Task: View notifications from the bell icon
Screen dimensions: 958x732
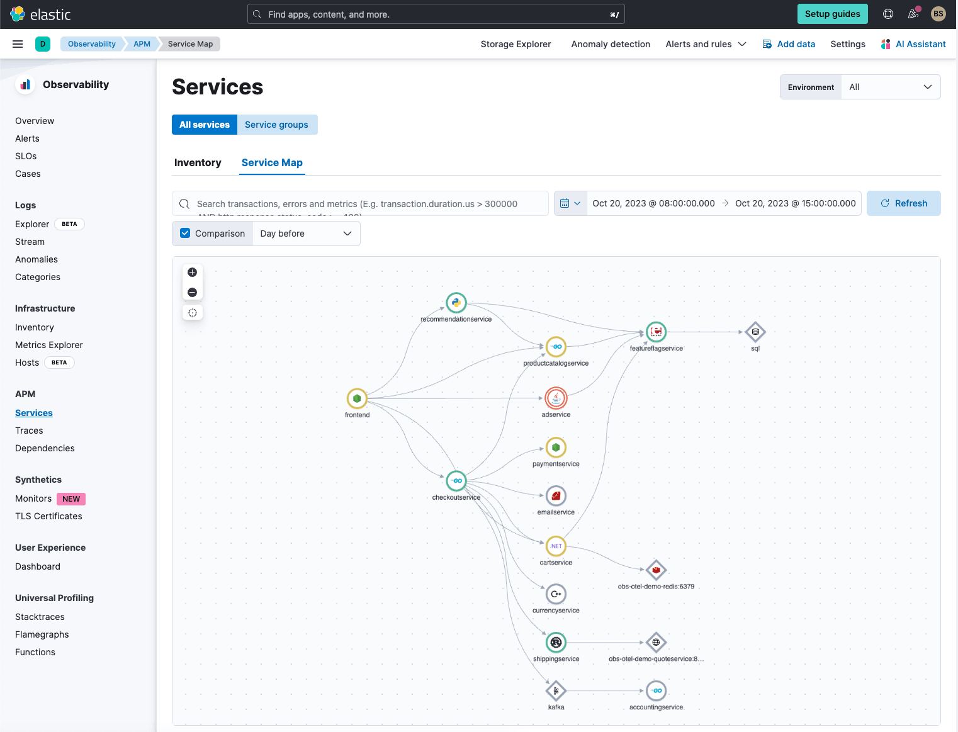Action: point(913,13)
